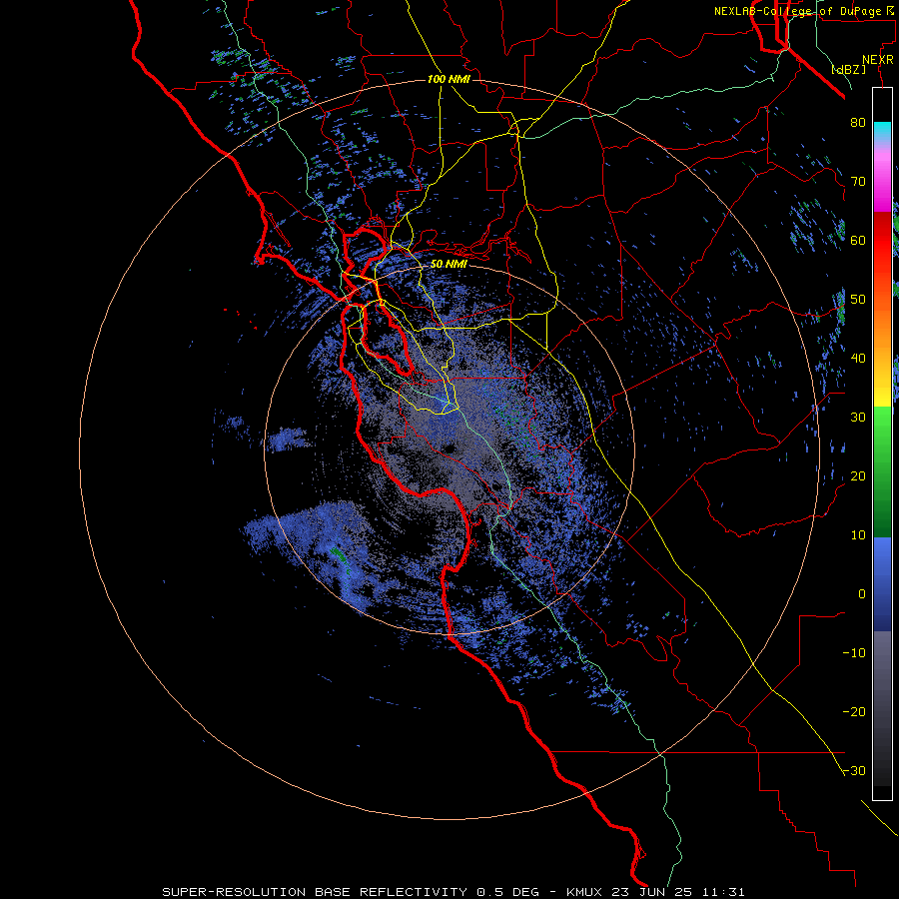The width and height of the screenshot is (899, 899).
Task: Click the 50 value on the dBZ scale
Action: (x=858, y=300)
